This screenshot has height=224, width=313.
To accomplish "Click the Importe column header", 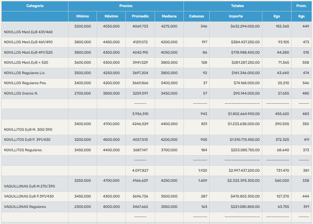I will point(236,16).
